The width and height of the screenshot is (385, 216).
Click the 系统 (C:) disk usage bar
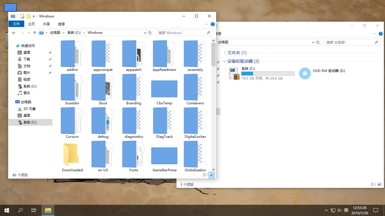(x=267, y=73)
